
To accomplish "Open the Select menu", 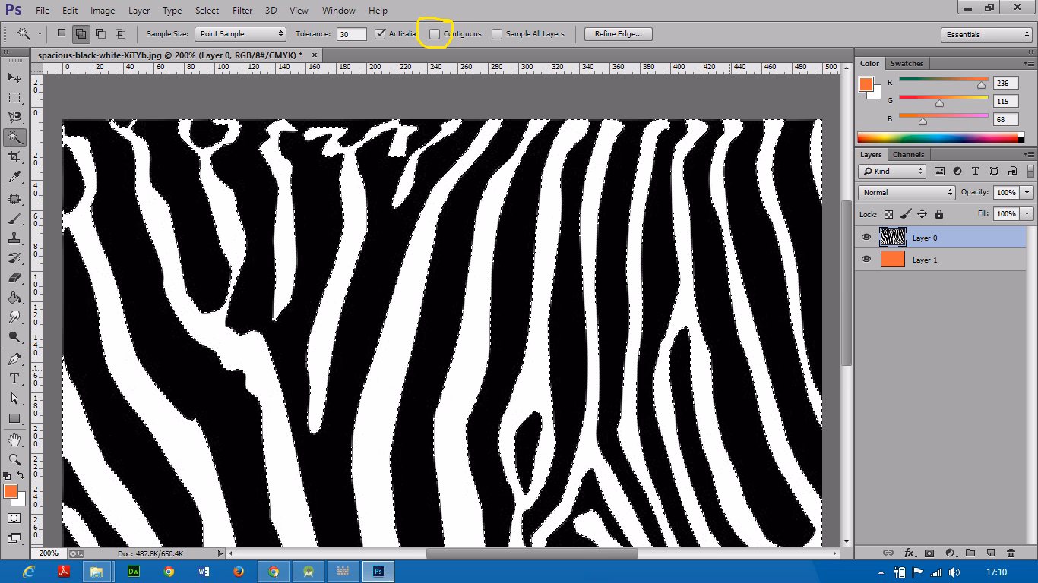I will [x=207, y=10].
